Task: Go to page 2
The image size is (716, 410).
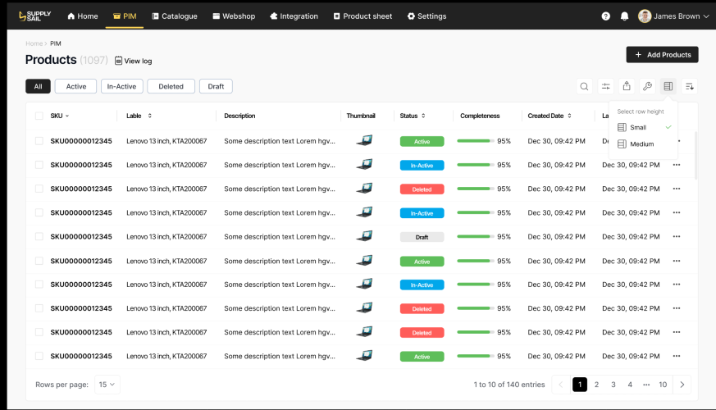Action: click(596, 385)
